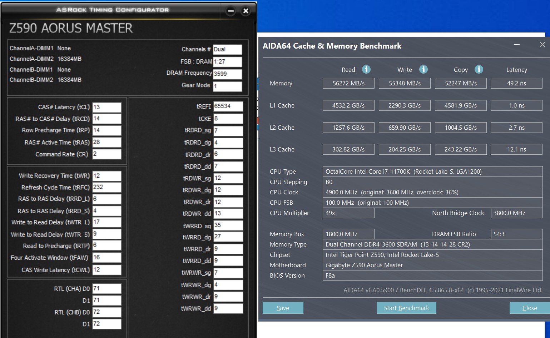Click the tRDRD_dd field
This screenshot has height=338, width=550.
[228, 166]
